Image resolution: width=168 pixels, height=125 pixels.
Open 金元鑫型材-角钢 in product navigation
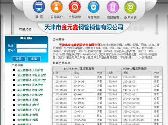coord(28,115)
